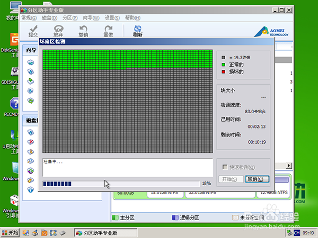Click the 重做 (redo) arrow icon
318x238 pixels.
point(108,31)
